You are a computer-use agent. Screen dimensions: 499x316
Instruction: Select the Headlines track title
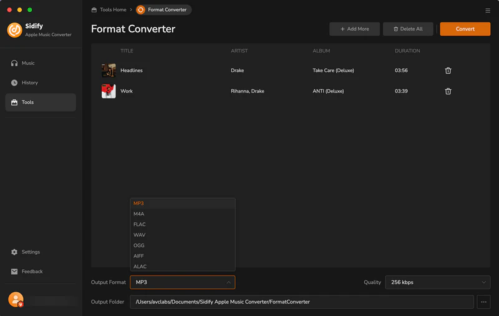point(132,71)
